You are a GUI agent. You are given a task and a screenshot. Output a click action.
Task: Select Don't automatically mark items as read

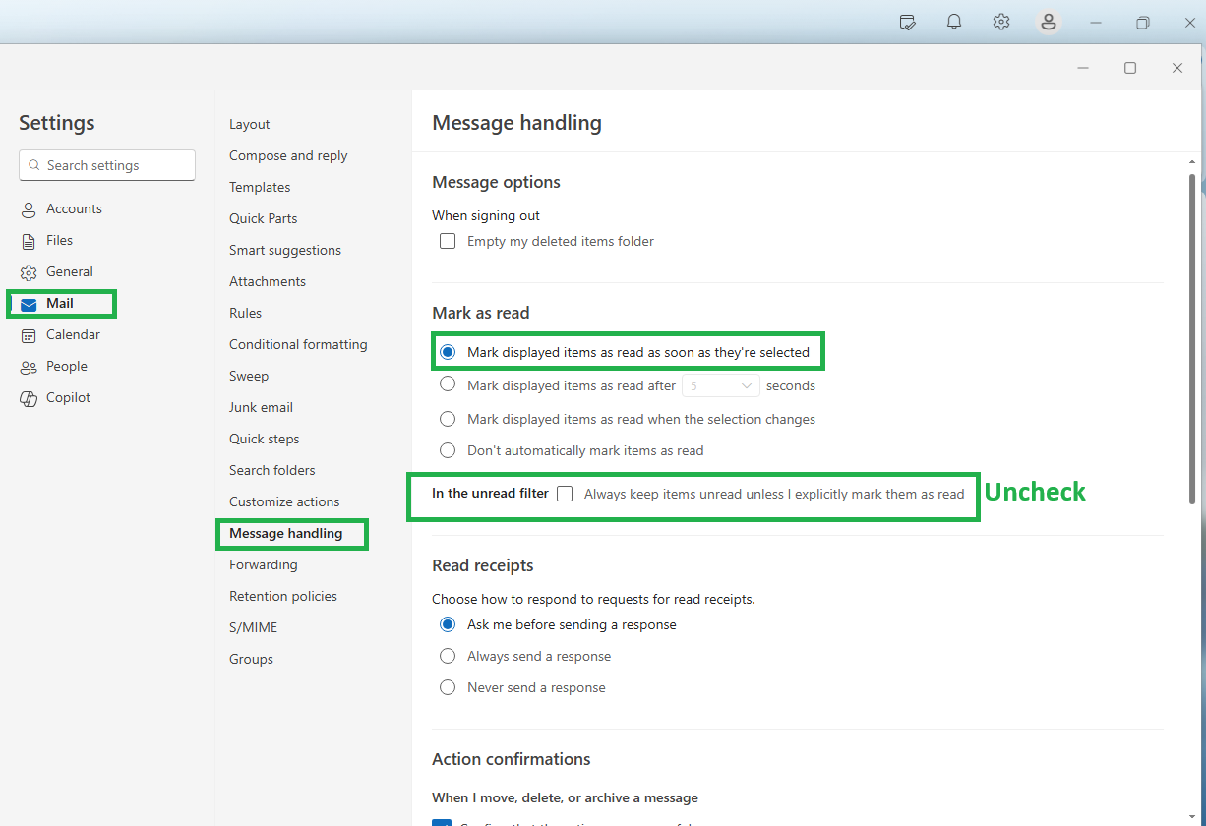click(448, 450)
